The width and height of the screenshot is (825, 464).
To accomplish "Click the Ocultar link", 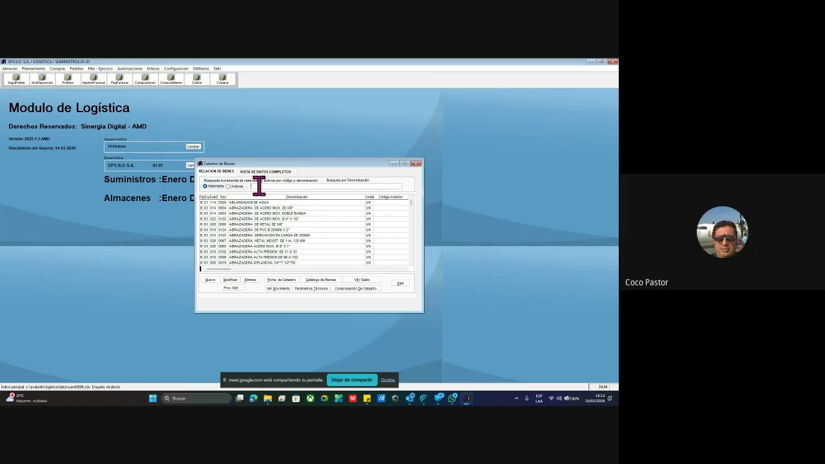I will tap(388, 380).
